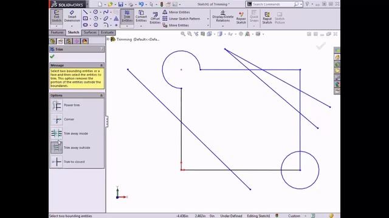The height and width of the screenshot is (218, 389).
Task: Activate the Smart Dimension tool
Action: coord(72,16)
